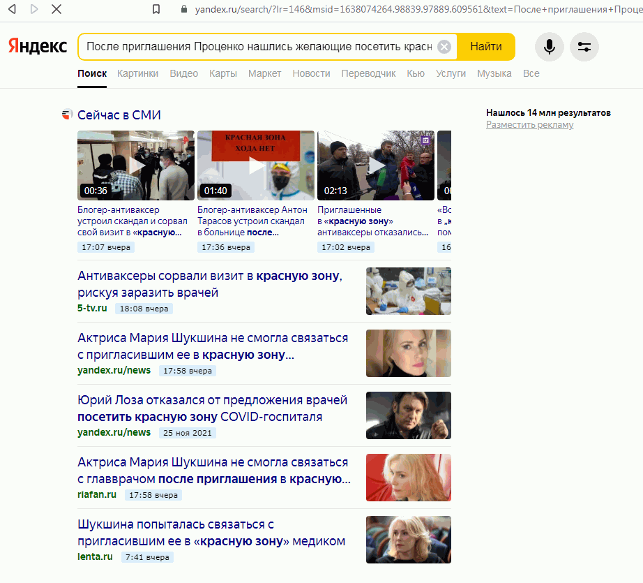Click the page URL in address bar
Screen dimensions: 643x583
418,9
